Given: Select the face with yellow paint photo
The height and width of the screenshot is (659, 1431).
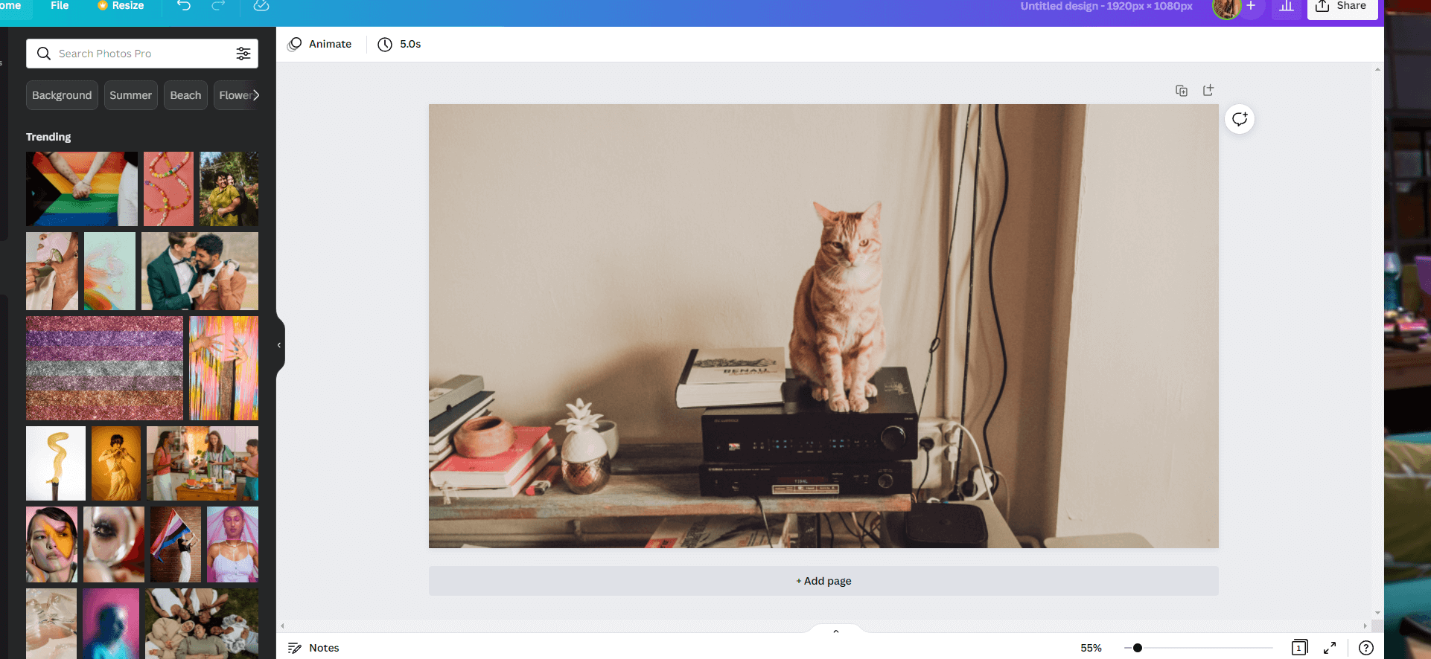Looking at the screenshot, I should [x=51, y=544].
